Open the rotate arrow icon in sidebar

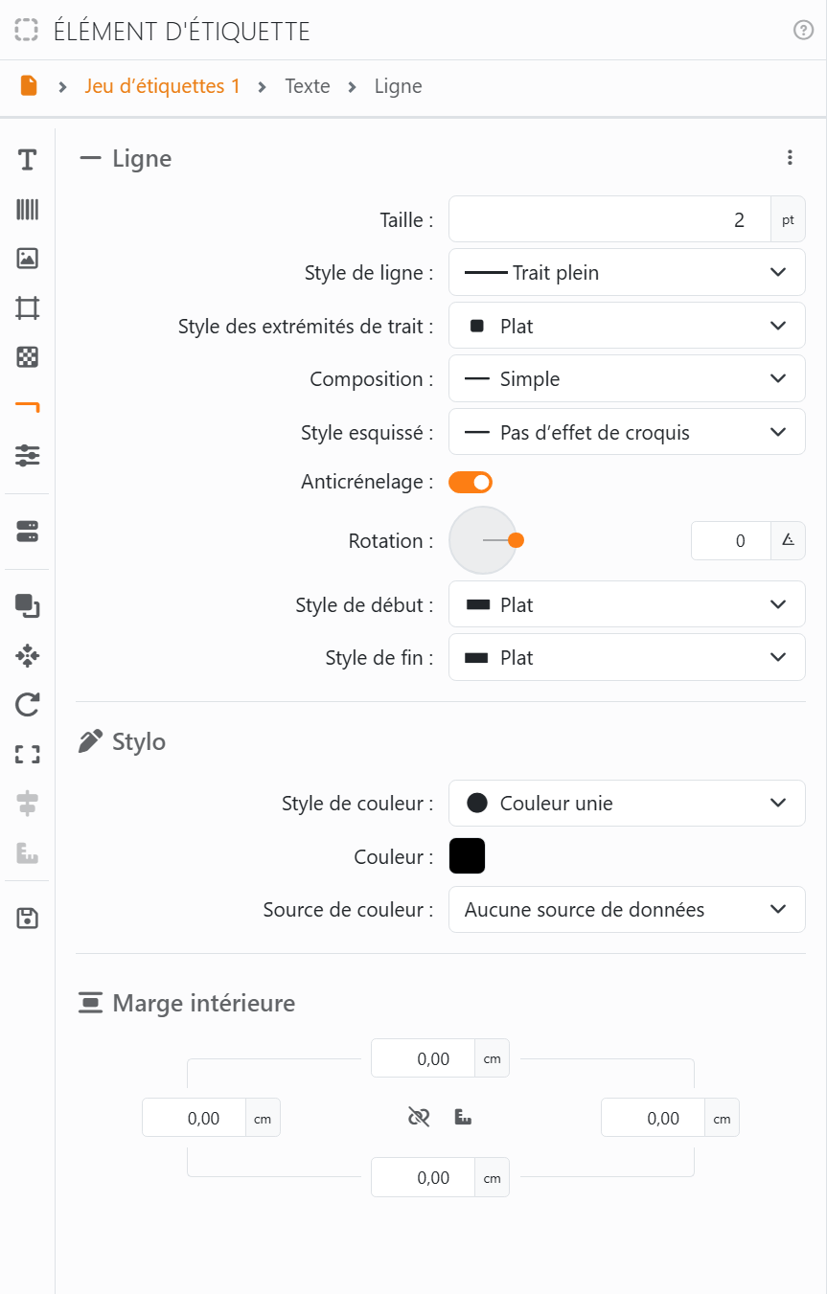pyautogui.click(x=27, y=705)
